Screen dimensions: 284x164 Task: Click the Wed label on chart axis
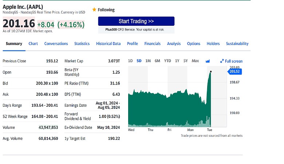click(131, 130)
